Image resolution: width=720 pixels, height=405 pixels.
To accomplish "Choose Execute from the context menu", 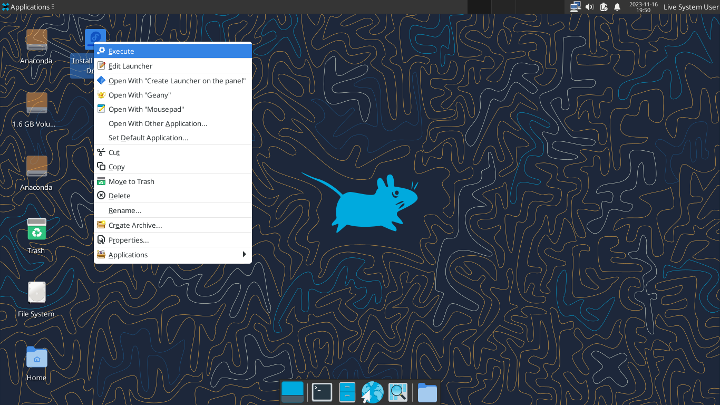I will click(x=173, y=51).
